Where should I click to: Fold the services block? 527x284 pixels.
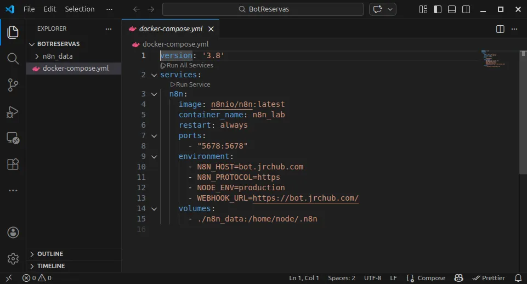[154, 75]
